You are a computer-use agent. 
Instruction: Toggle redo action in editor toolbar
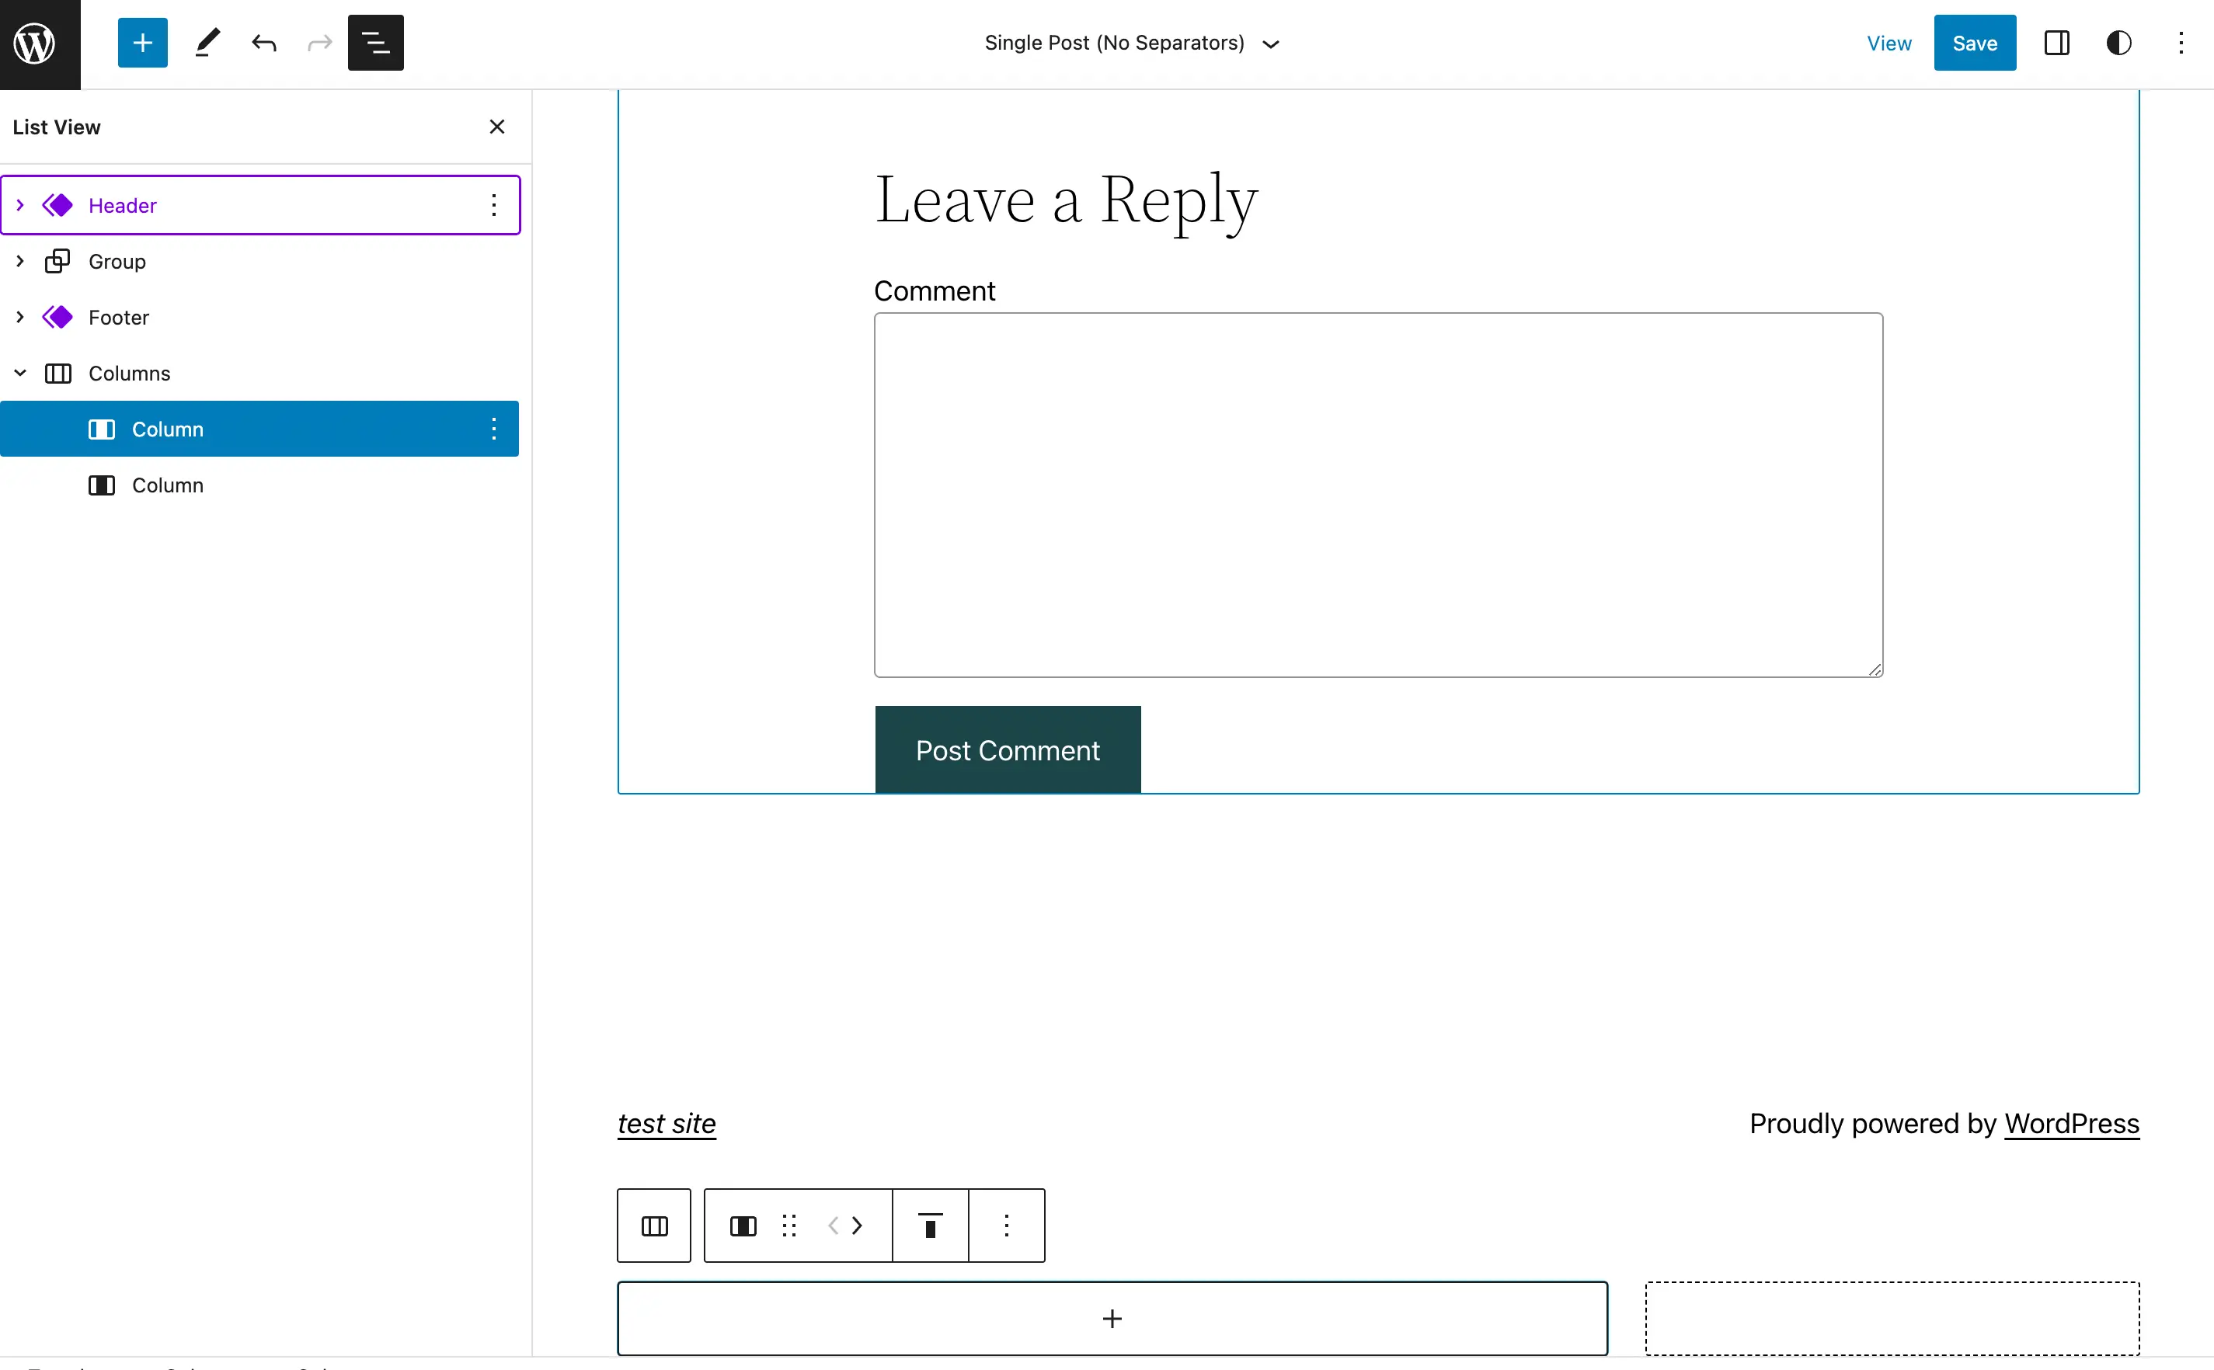click(318, 43)
